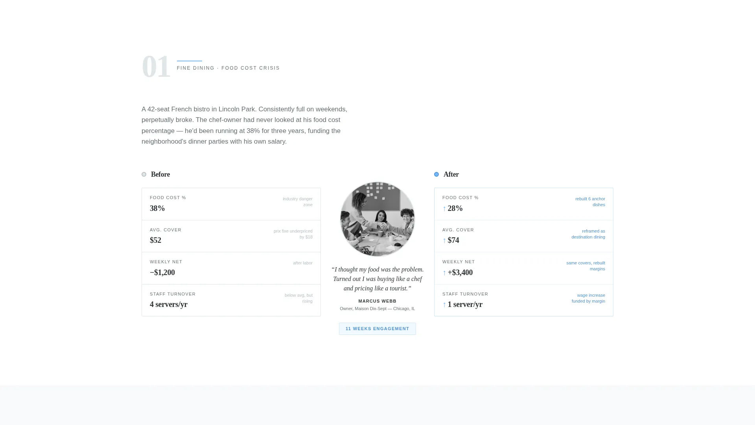Viewport: 755px width, 425px height.
Task: Click the italic quote about buying like a chef
Action: tap(377, 279)
